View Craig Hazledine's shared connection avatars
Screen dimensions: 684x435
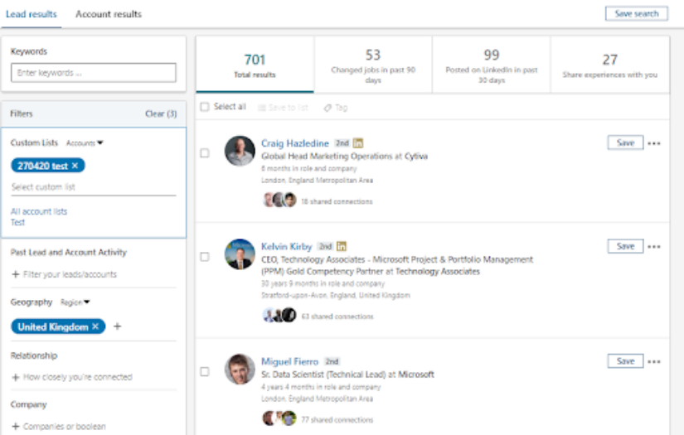click(279, 200)
